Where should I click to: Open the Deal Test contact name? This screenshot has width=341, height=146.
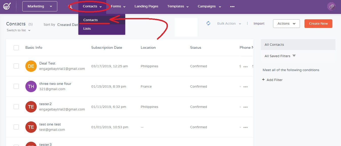47,63
